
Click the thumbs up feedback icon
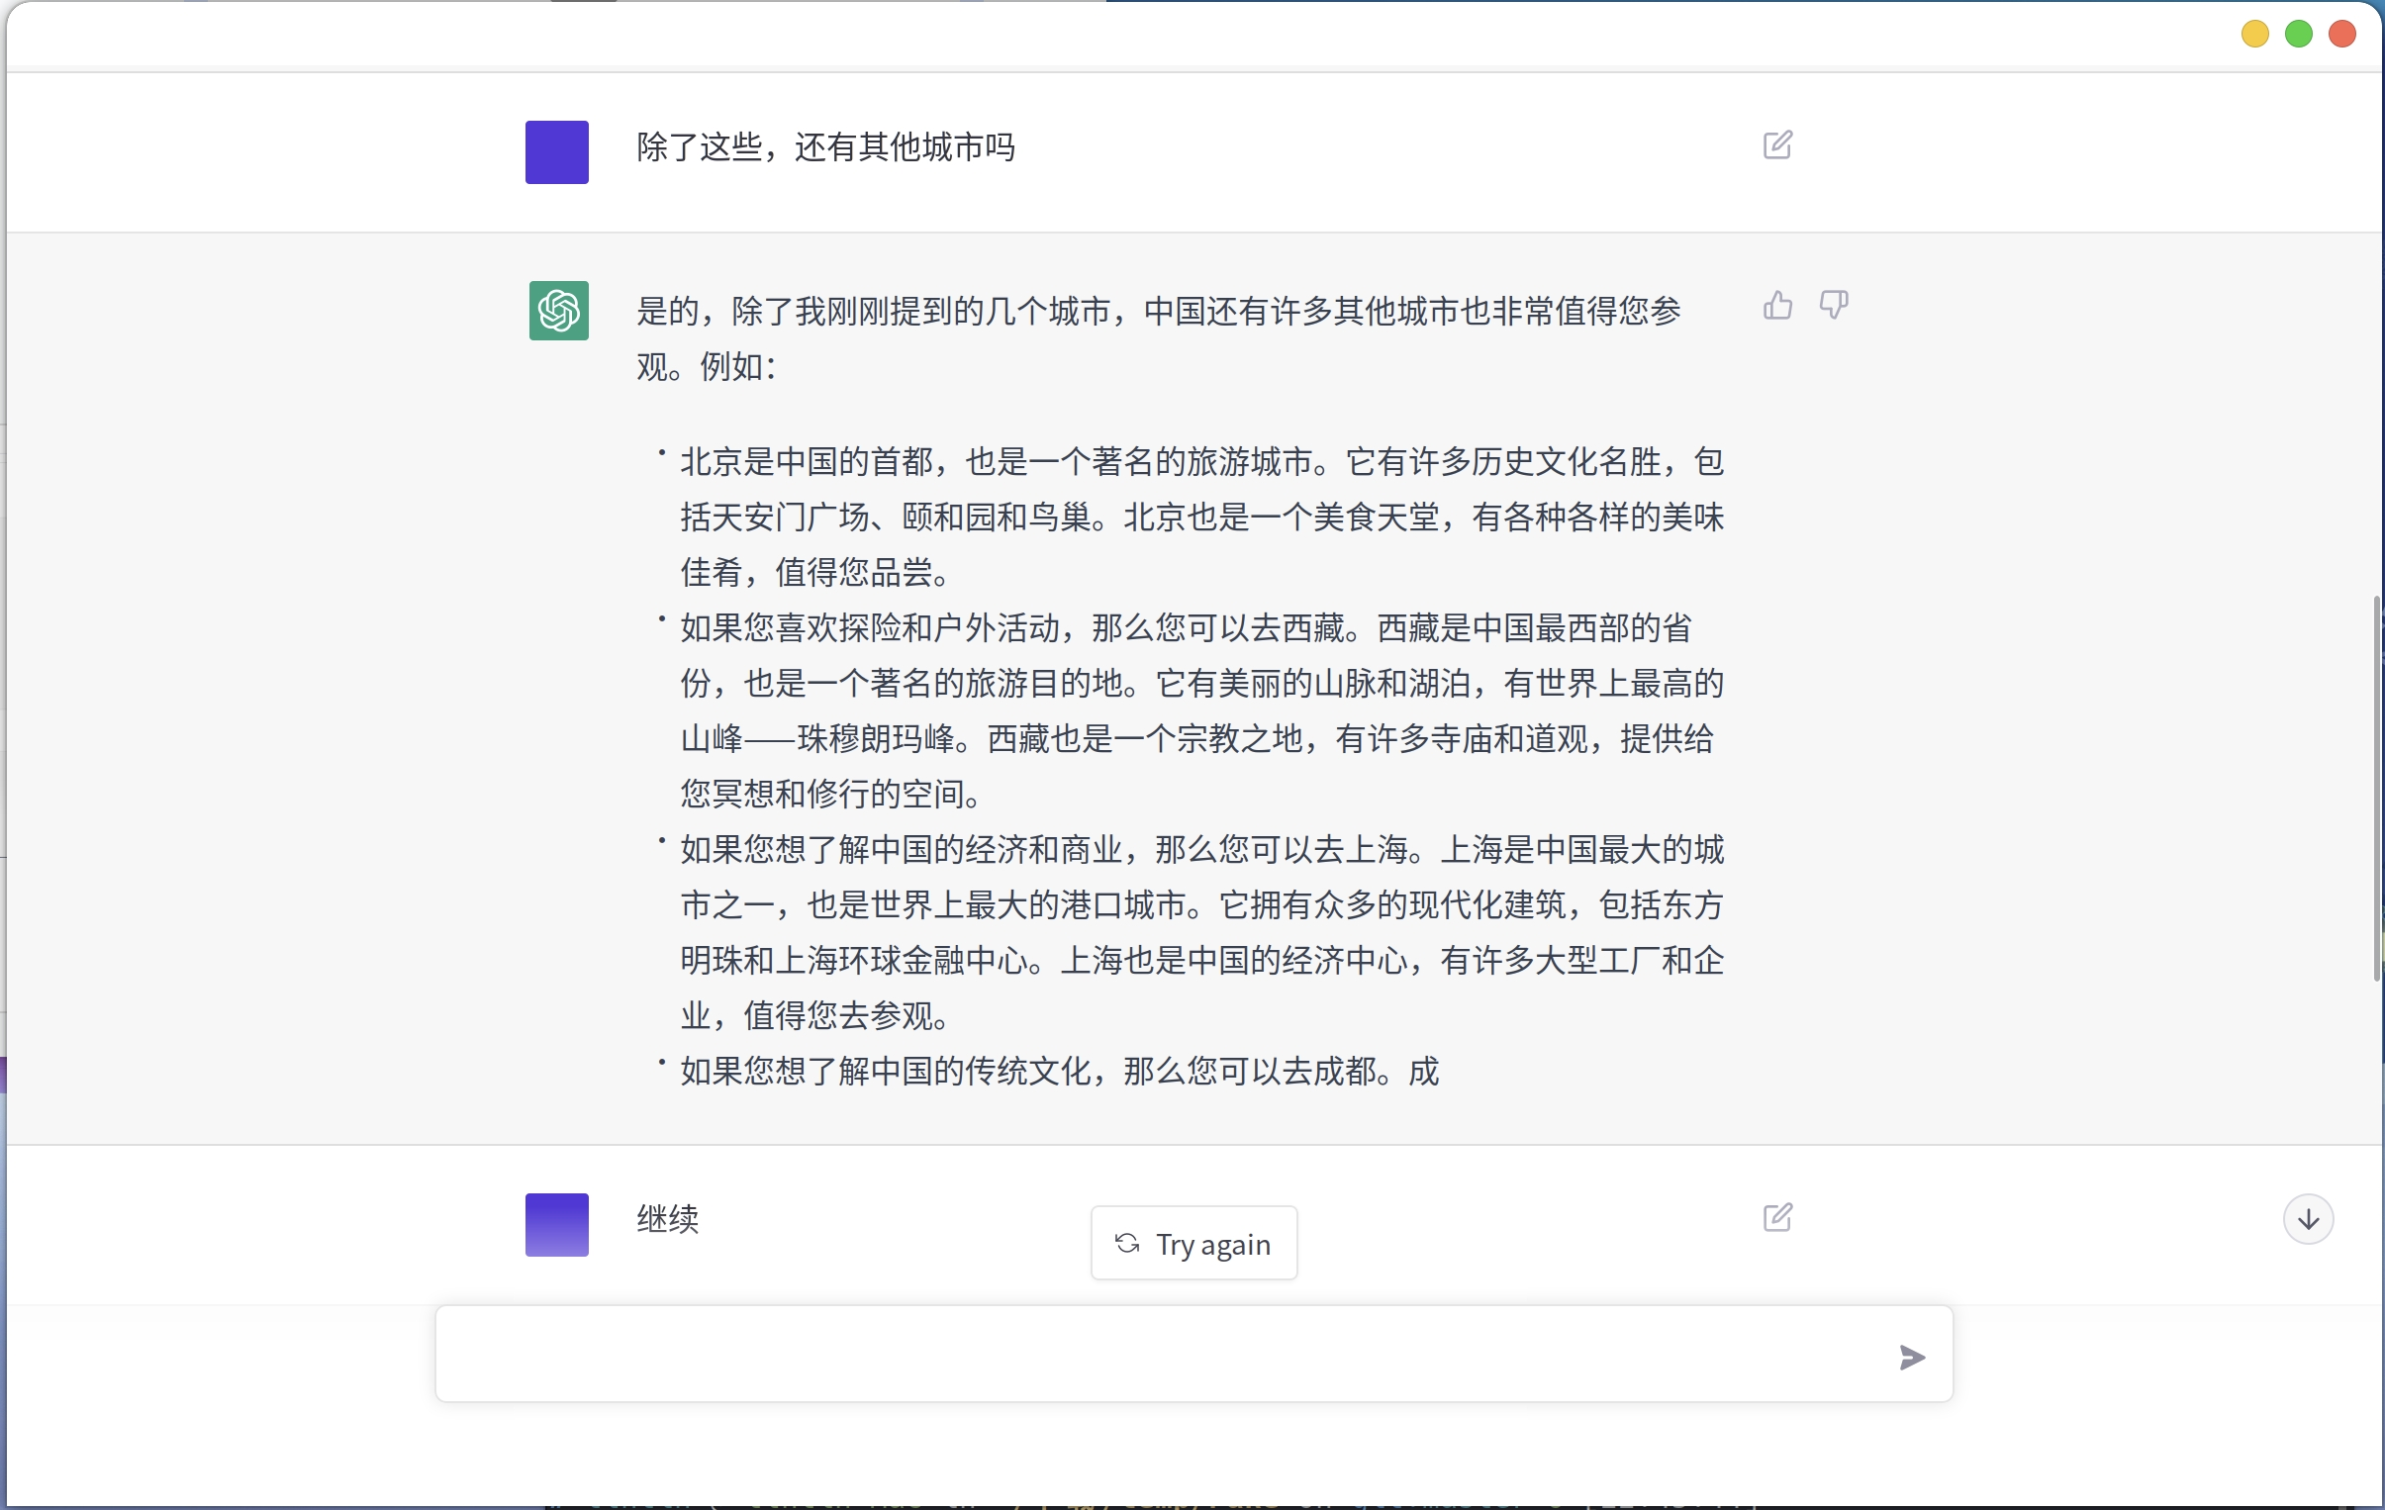point(1776,305)
